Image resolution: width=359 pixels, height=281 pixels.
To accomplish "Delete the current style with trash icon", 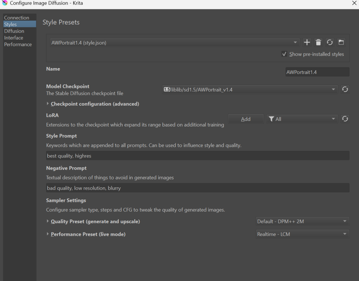I will click(x=318, y=43).
